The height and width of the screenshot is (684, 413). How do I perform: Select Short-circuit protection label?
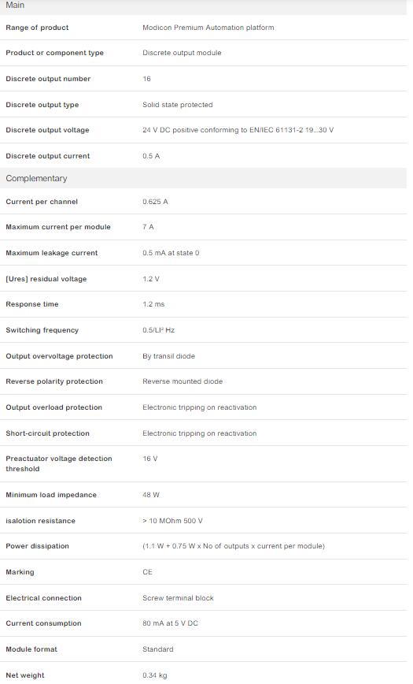(x=47, y=433)
